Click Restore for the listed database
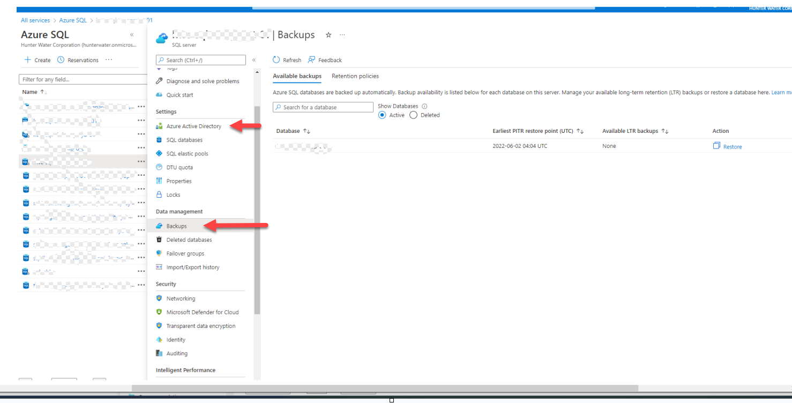This screenshot has height=403, width=792. coord(727,146)
